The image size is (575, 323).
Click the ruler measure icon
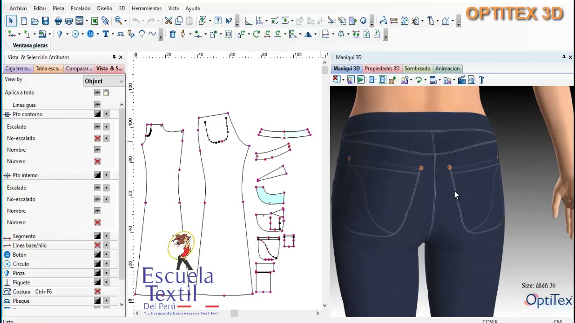coord(394,21)
